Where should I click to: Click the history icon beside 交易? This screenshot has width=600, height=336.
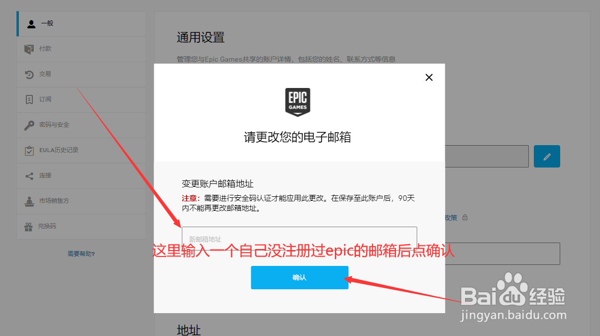(x=29, y=74)
